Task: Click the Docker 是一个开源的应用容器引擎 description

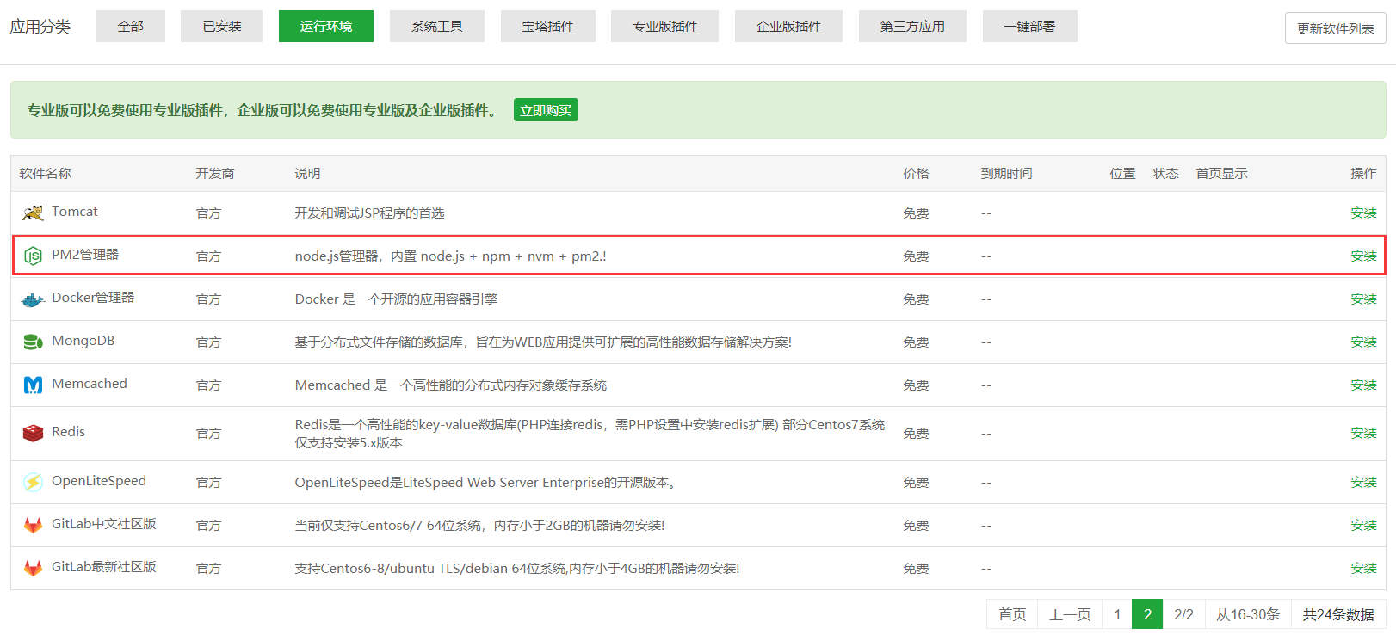Action: (x=396, y=299)
